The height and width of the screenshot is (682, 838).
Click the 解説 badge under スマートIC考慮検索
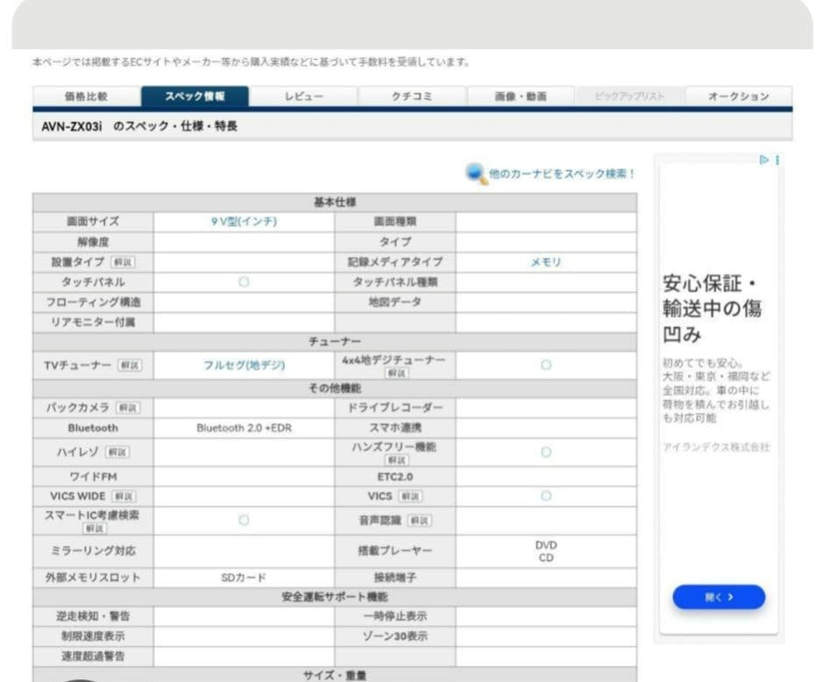94,529
